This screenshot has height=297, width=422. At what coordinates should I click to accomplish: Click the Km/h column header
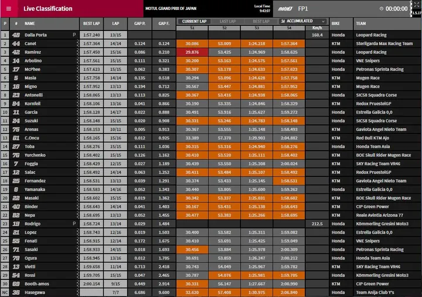[317, 28]
